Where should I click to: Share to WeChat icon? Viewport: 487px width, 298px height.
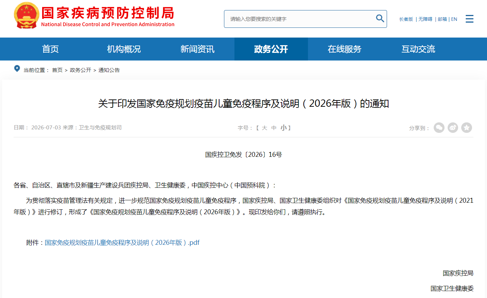pyautogui.click(x=439, y=128)
